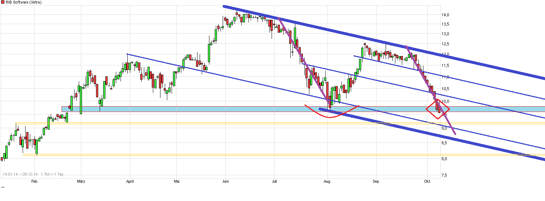The width and height of the screenshot is (545, 201).
Task: Select the 'Juni' month label
Action: click(225, 182)
